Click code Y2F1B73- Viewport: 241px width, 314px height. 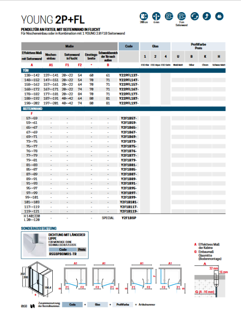point(129,142)
